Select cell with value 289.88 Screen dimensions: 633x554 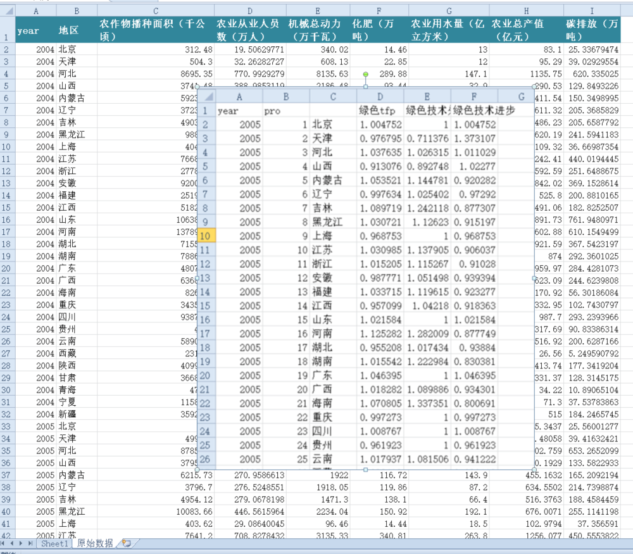[x=379, y=74]
